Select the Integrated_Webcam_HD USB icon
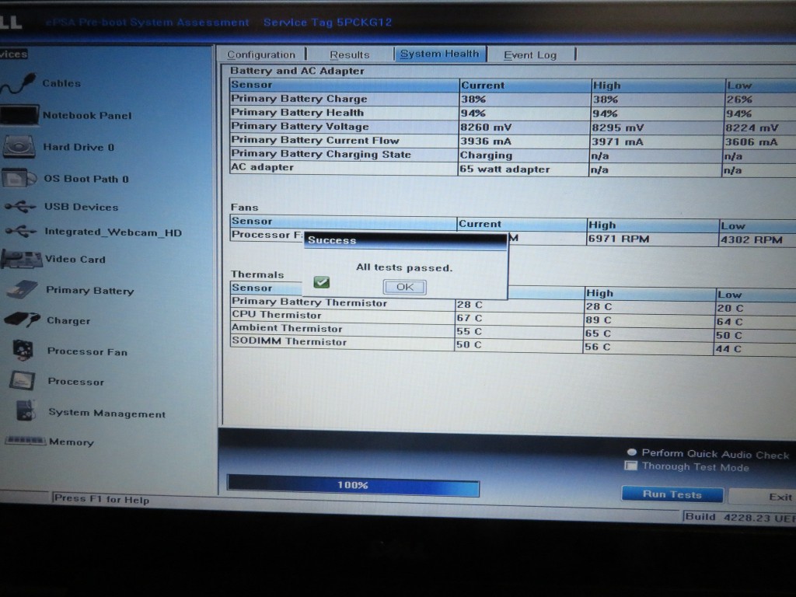 click(x=21, y=232)
